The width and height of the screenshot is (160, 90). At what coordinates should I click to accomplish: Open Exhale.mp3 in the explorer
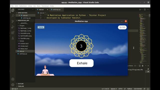click(x=24, y=43)
